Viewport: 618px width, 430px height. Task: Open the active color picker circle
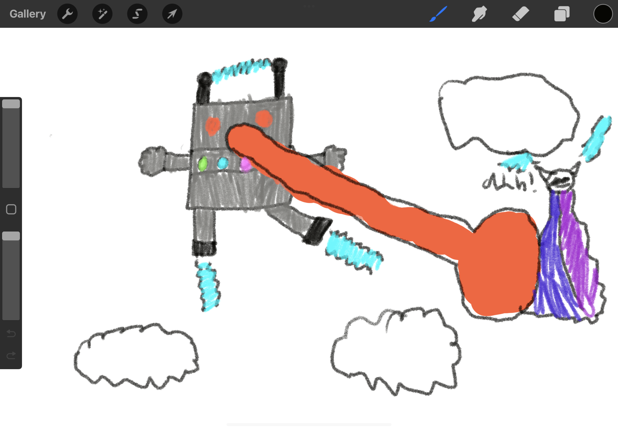[x=603, y=14]
